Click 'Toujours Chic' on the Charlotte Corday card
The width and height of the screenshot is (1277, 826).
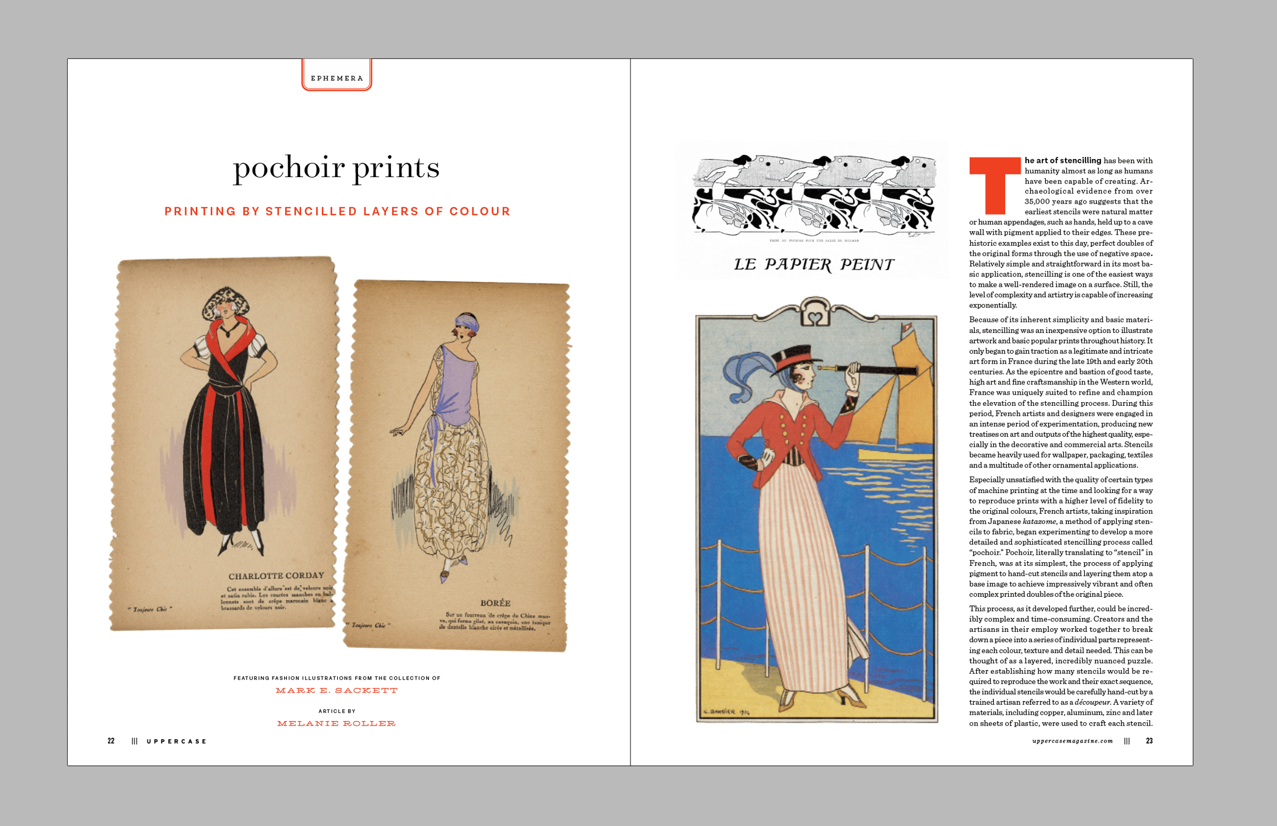point(150,610)
